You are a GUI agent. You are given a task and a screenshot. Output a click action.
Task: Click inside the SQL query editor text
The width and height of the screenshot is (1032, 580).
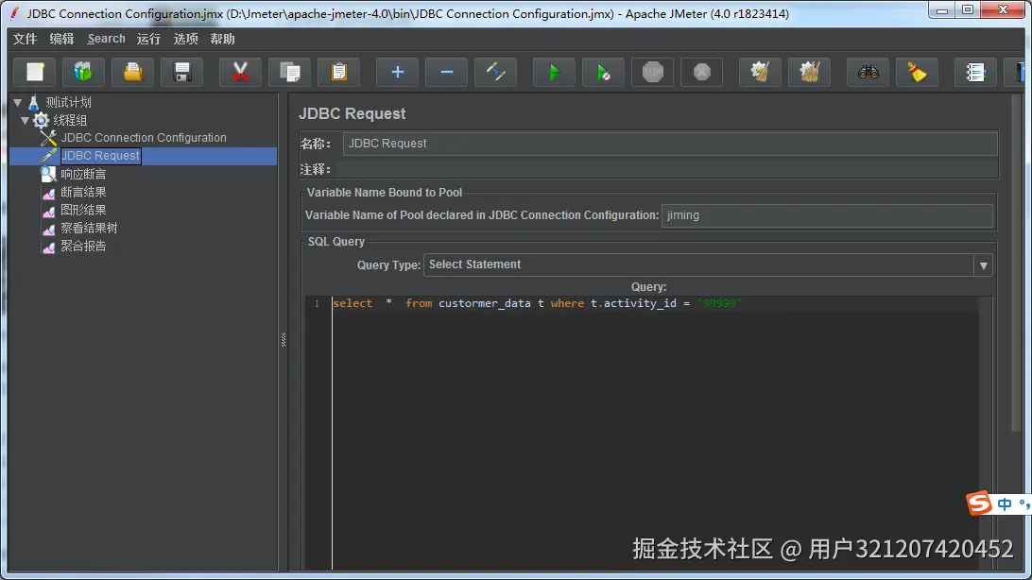pyautogui.click(x=537, y=303)
